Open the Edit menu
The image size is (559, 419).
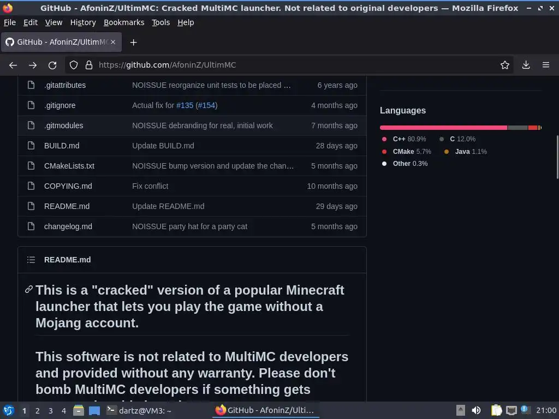pos(31,22)
